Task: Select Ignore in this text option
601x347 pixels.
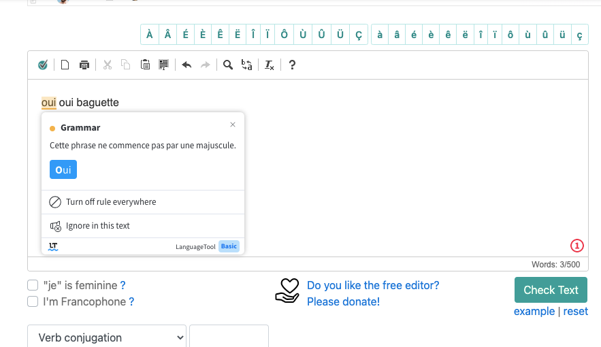Action: click(x=142, y=226)
